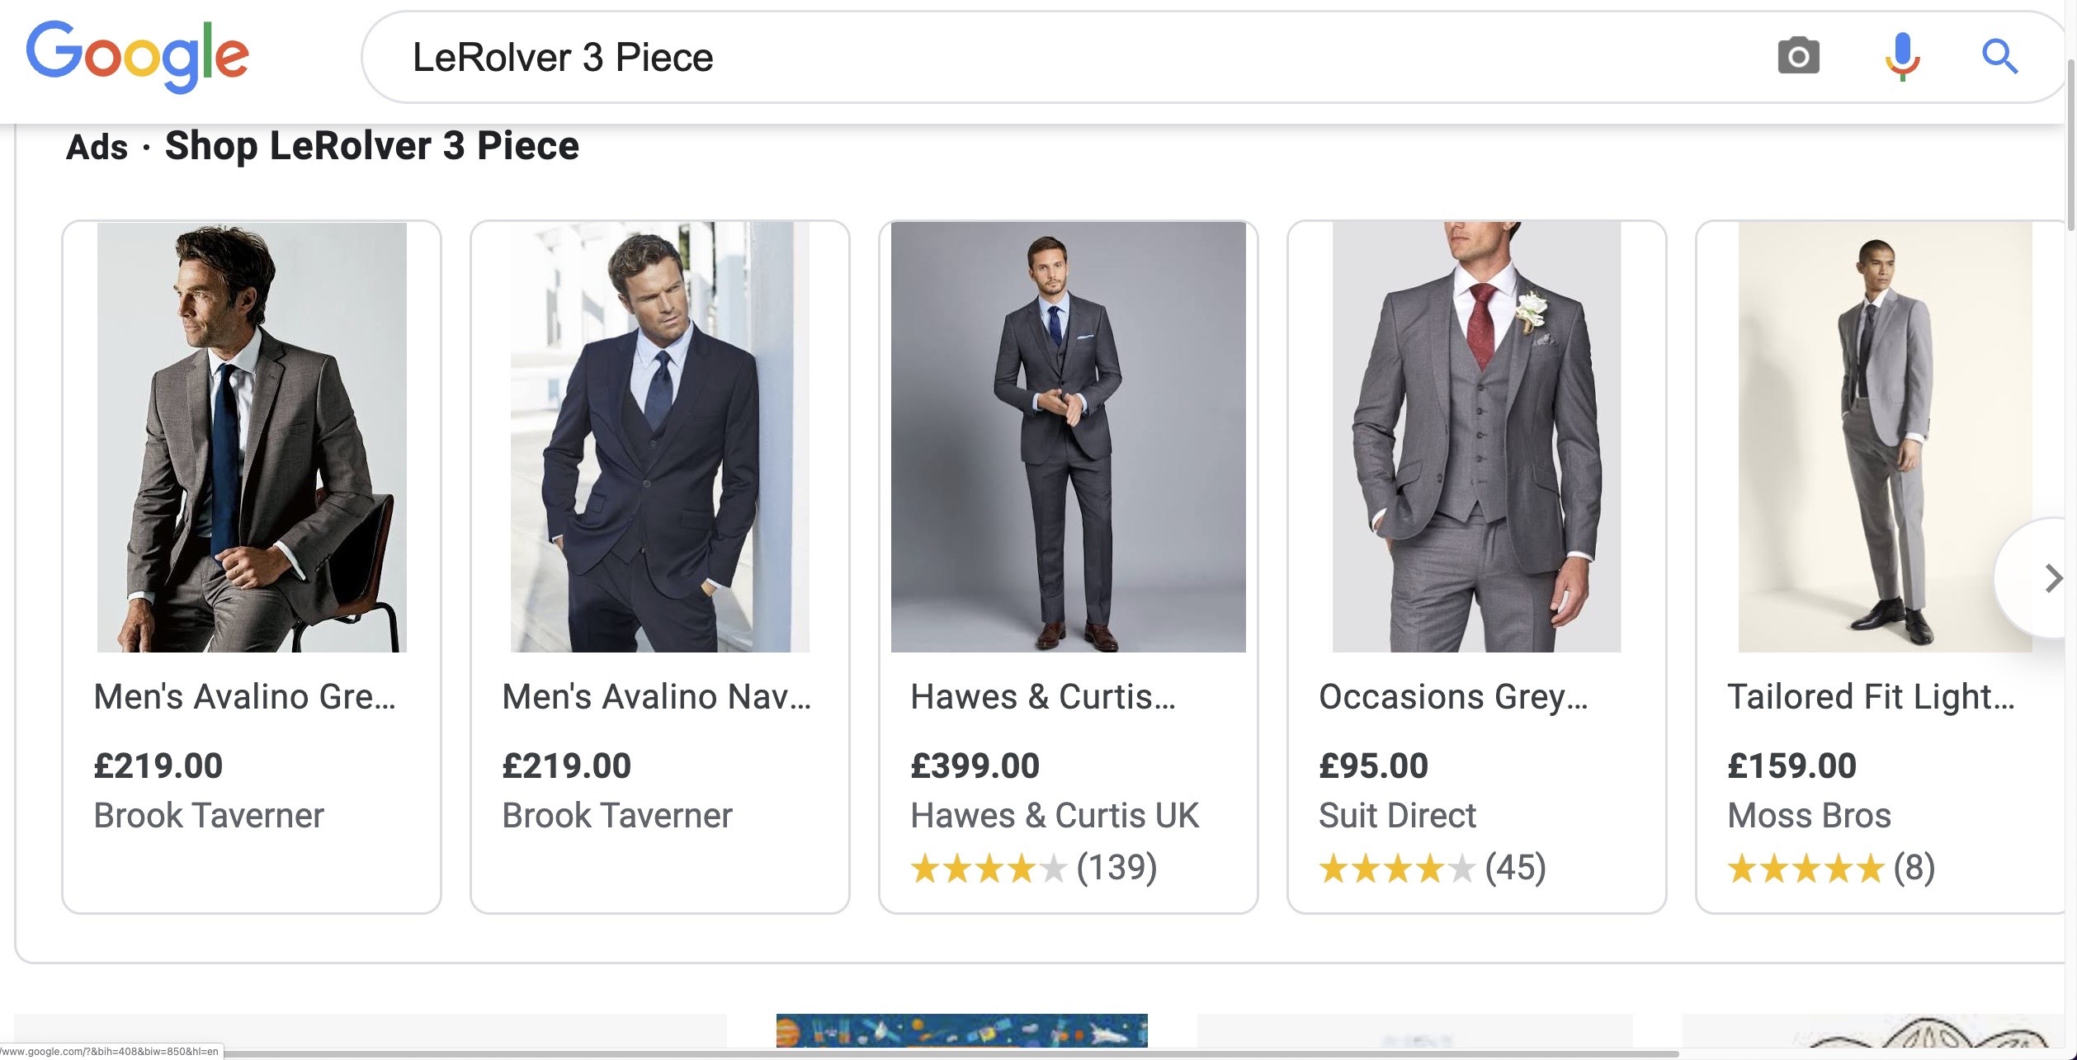Open Tailored Fit Light suit image
The width and height of the screenshot is (2077, 1060).
1885,437
